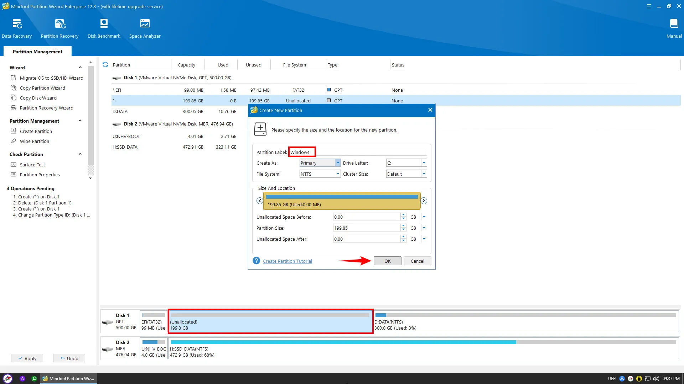684x384 pixels.
Task: Select the Partition Management tab
Action: (37, 52)
